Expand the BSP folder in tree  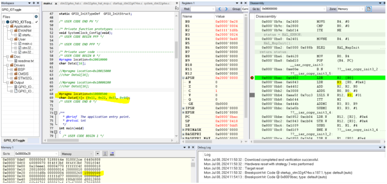click(12, 69)
